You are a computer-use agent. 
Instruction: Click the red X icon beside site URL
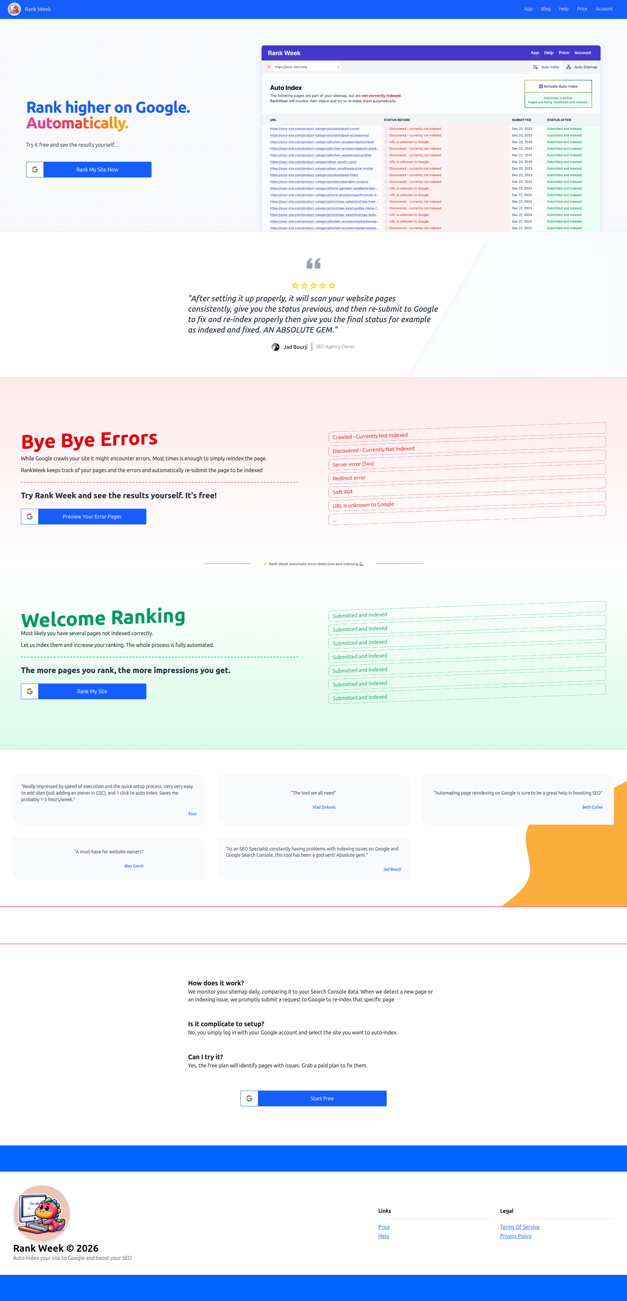(268, 67)
